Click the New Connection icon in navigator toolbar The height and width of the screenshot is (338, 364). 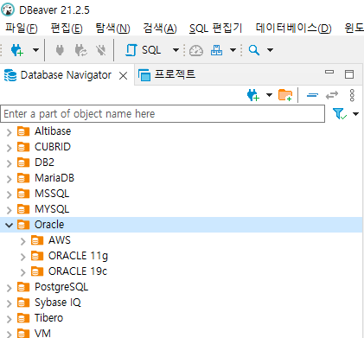pos(253,95)
